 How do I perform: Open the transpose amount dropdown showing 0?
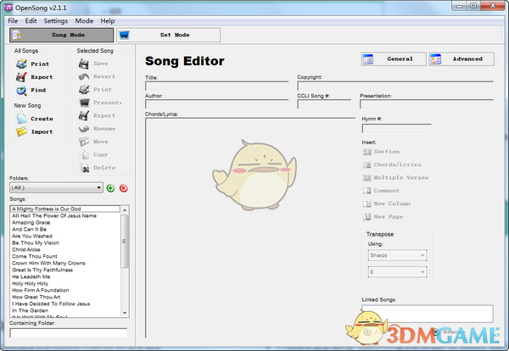click(x=397, y=272)
